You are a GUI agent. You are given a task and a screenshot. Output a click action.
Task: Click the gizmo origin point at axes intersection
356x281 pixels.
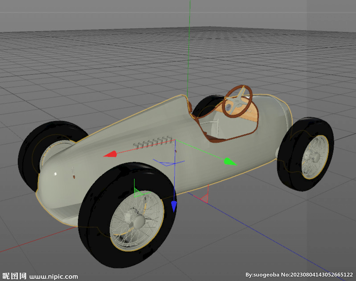(x=175, y=140)
